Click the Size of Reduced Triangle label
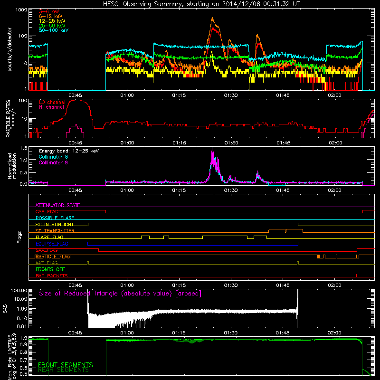 pyautogui.click(x=120, y=294)
